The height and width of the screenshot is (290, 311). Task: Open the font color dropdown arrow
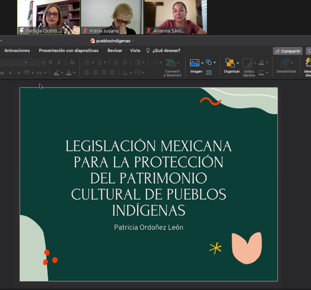74,73
